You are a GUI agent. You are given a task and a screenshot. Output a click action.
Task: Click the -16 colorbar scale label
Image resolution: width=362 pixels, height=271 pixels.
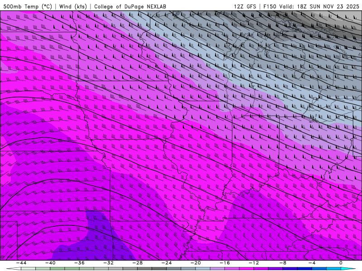[224, 263]
